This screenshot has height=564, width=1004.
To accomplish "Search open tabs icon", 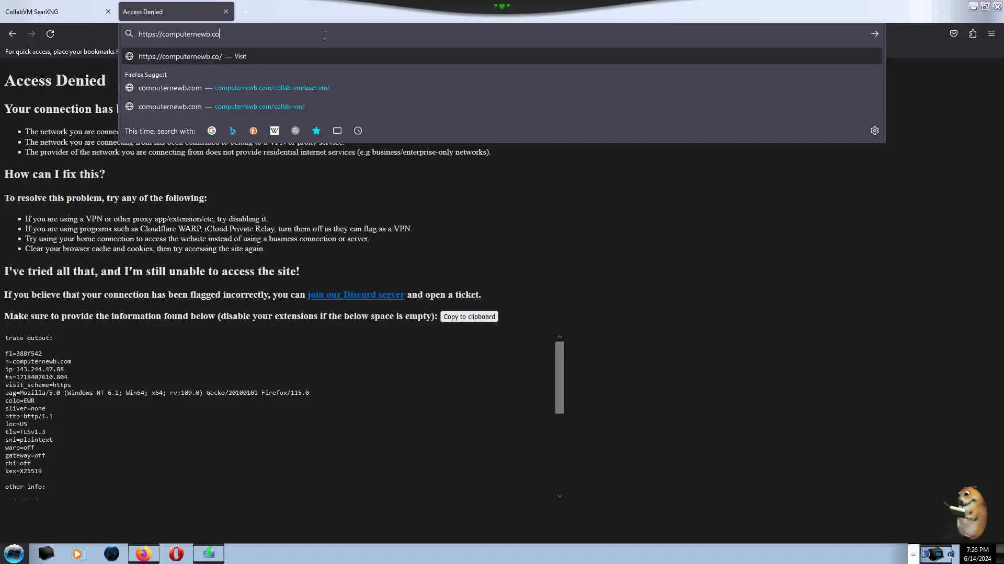I will (337, 131).
